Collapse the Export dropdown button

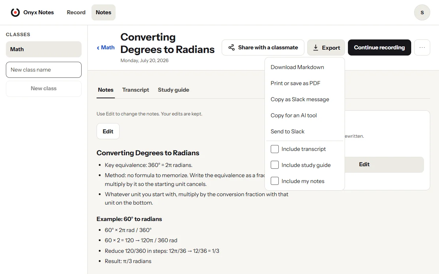pos(326,47)
